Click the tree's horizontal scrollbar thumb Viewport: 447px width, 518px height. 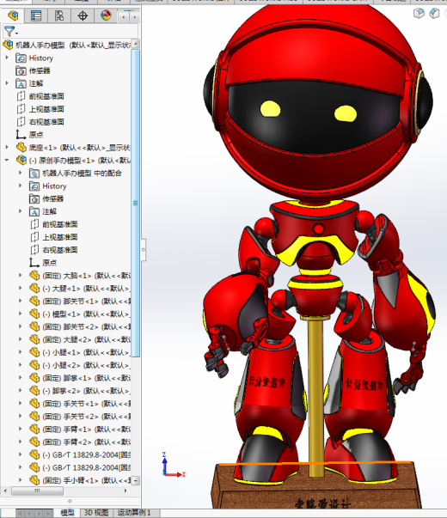[x=37, y=491]
